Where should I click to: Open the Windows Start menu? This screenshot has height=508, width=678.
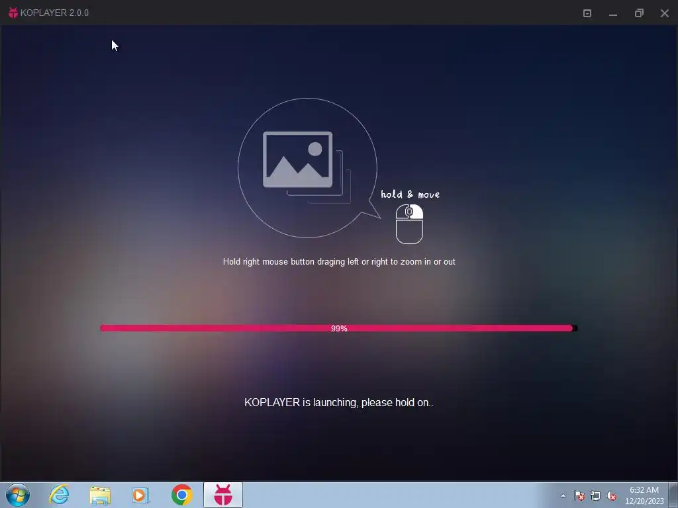(18, 495)
